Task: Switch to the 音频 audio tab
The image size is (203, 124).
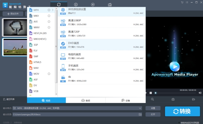Action: [x=86, y=100]
